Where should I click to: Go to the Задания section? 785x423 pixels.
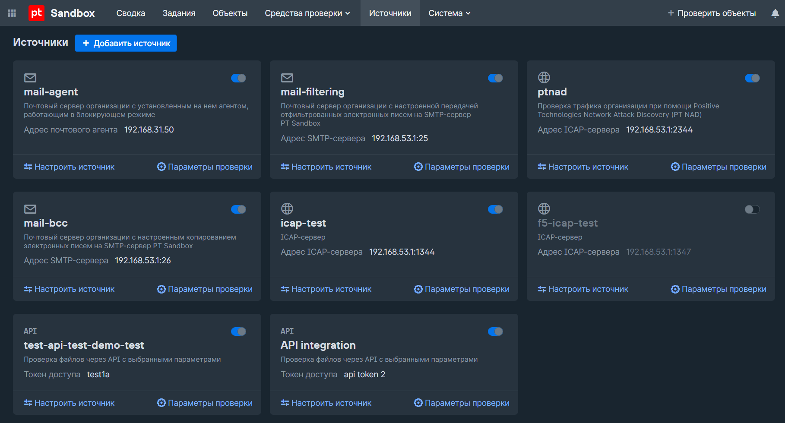click(x=179, y=13)
